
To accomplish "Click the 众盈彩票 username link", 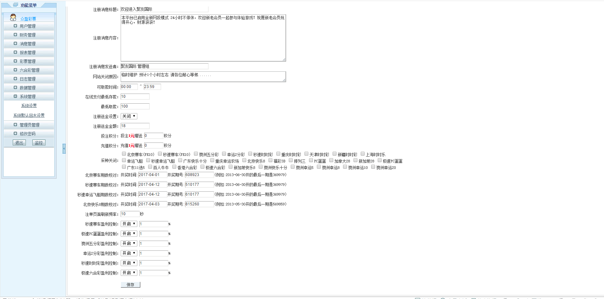I will (x=28, y=19).
